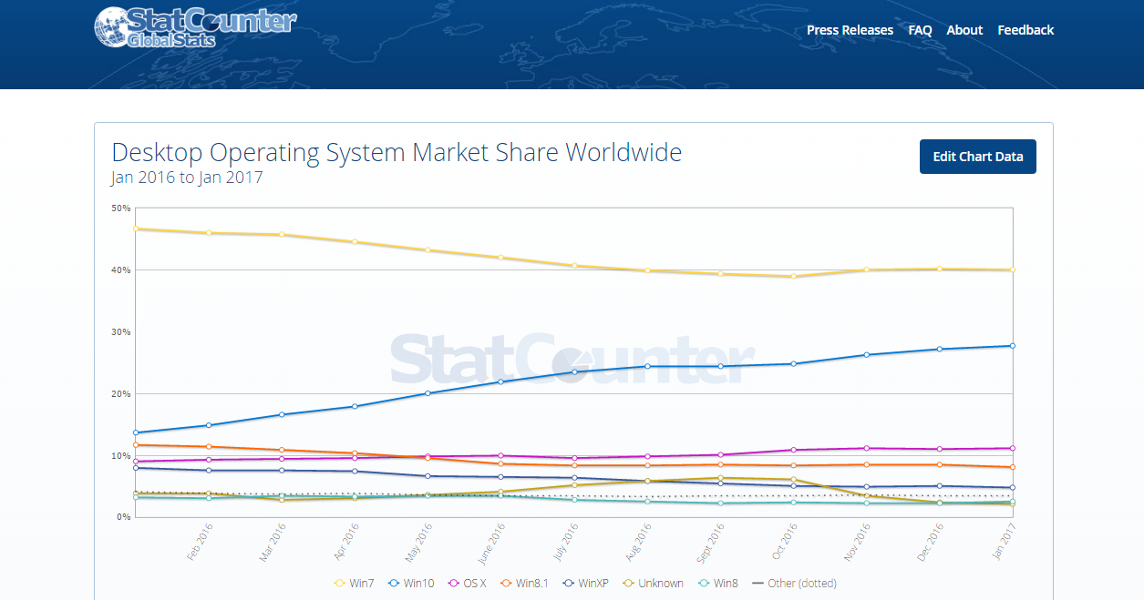
Task: Toggle the Win8 legend entry
Action: (717, 583)
